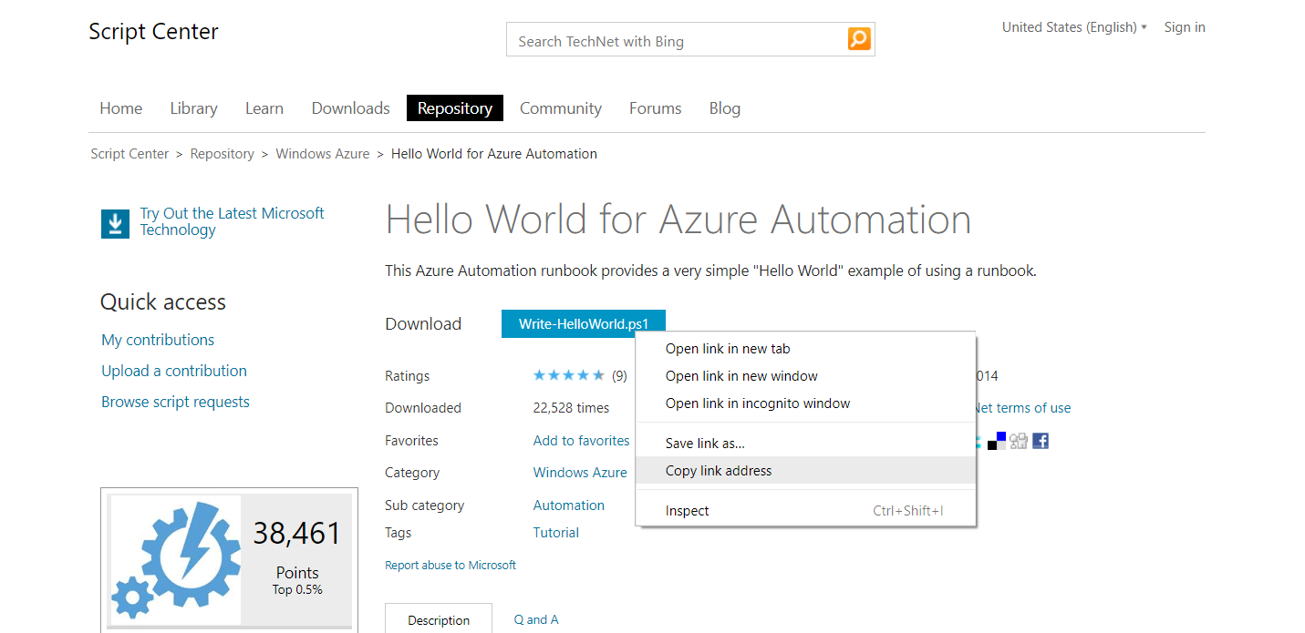Open the United States (English) language dropdown
The height and width of the screenshot is (633, 1305).
coord(1074,27)
